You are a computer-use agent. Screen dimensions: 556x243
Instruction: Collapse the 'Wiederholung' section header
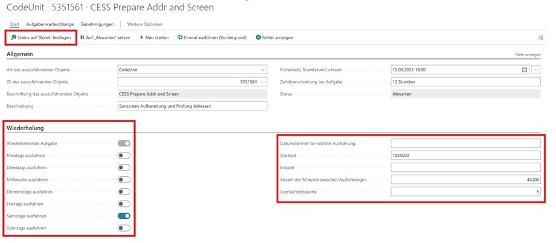pyautogui.click(x=24, y=128)
